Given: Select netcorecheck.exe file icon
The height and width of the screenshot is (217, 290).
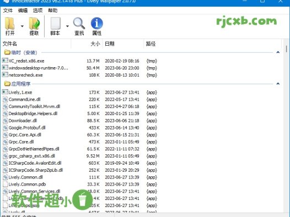Looking at the screenshot, I should 5,74.
